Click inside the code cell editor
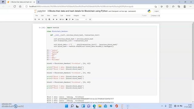 coord(102,61)
